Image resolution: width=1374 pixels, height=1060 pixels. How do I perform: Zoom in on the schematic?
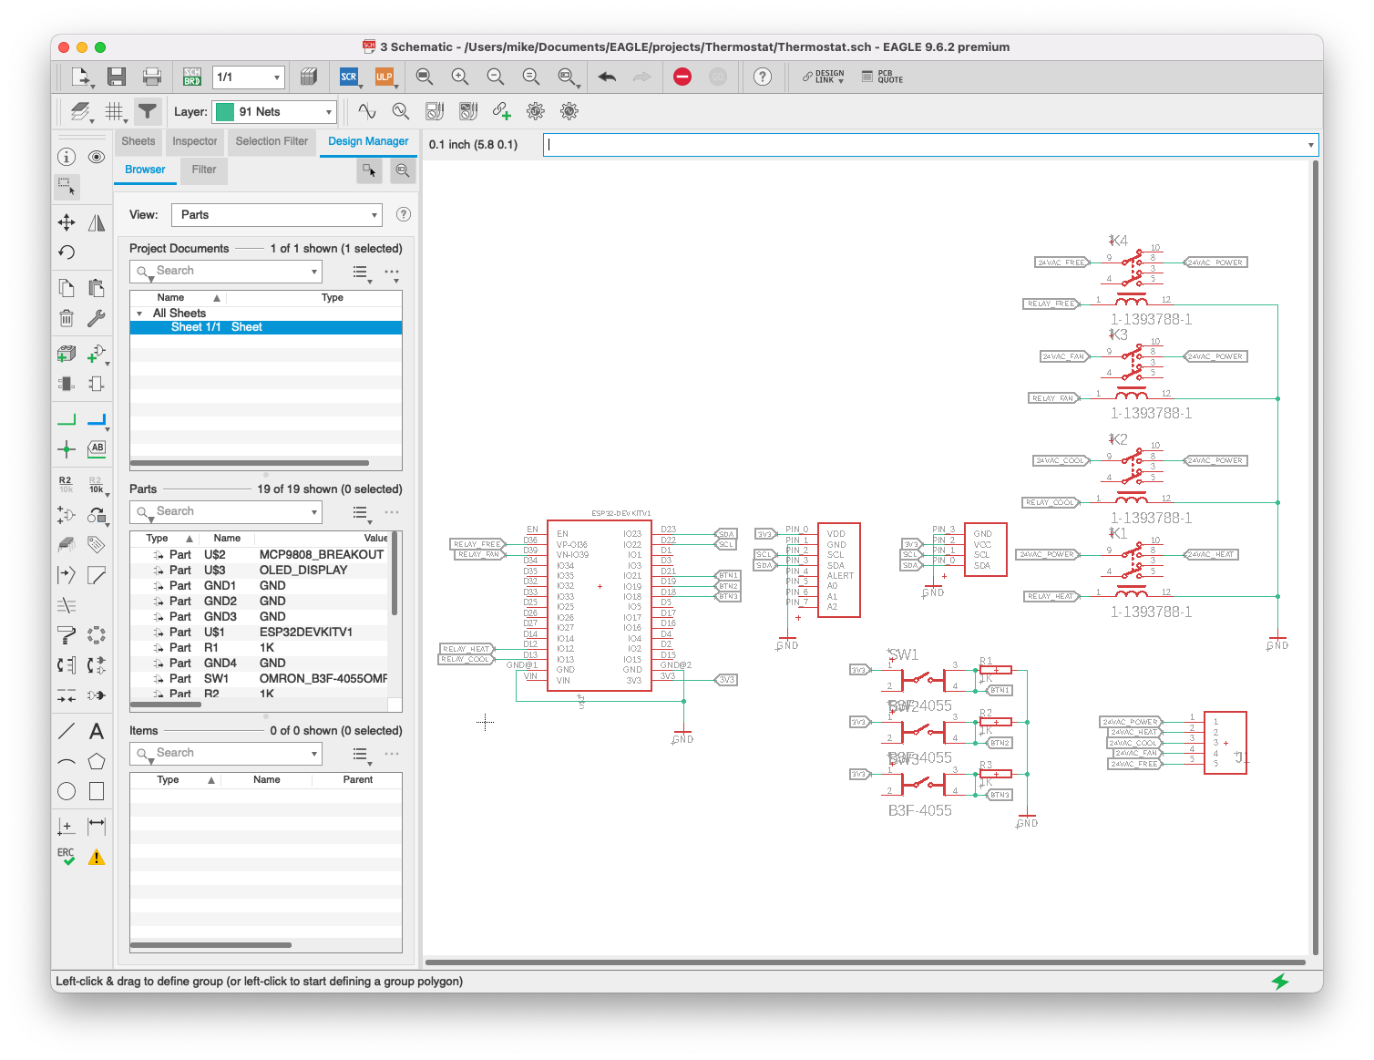pyautogui.click(x=460, y=77)
